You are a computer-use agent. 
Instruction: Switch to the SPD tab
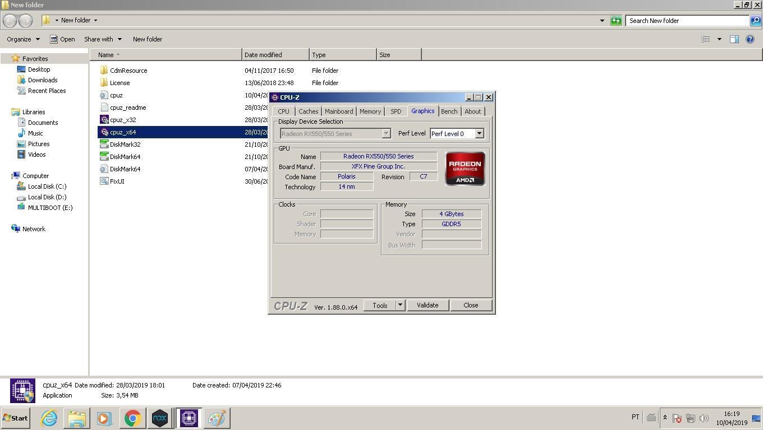[396, 111]
